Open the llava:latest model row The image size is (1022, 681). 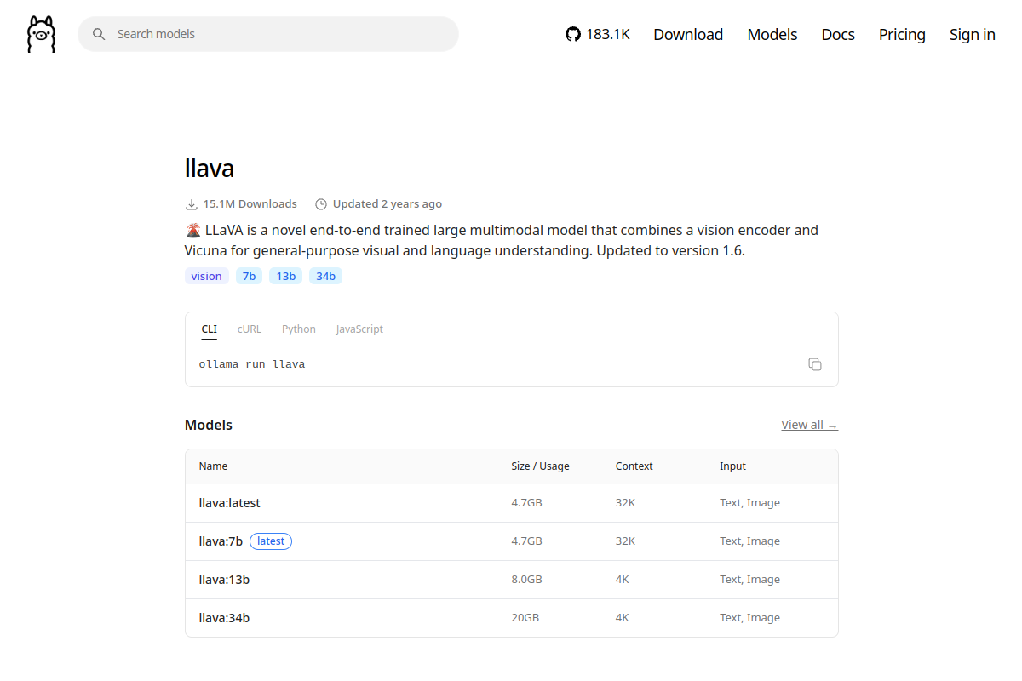tap(512, 503)
